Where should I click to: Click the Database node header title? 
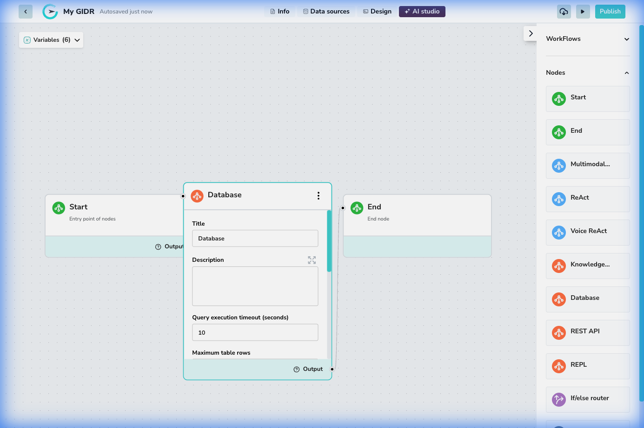coord(225,195)
